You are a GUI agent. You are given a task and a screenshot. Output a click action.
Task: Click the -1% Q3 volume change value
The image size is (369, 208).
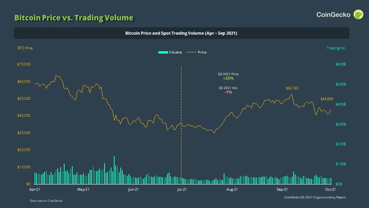click(x=228, y=92)
